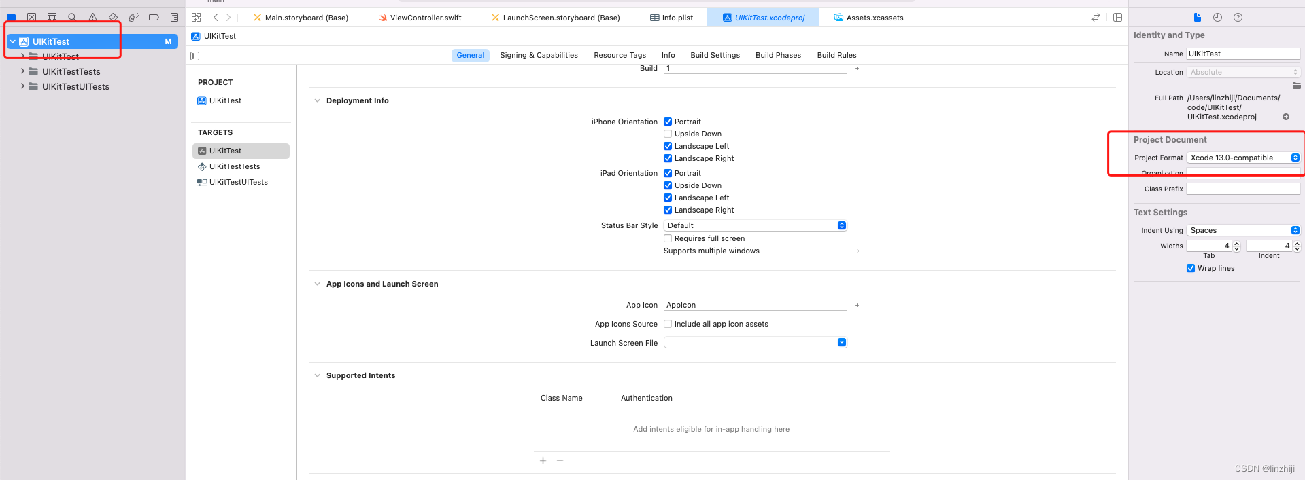This screenshot has width=1305, height=480.
Task: Show the Report navigator icon
Action: (174, 17)
